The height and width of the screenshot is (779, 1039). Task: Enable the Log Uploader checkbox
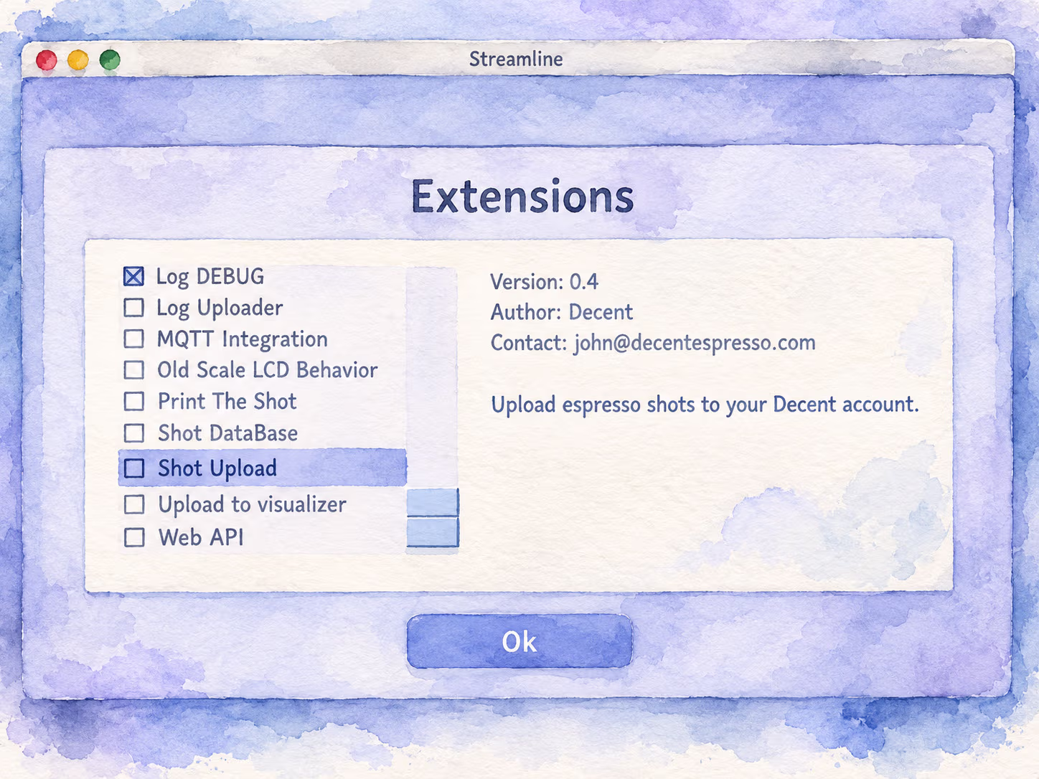click(133, 307)
